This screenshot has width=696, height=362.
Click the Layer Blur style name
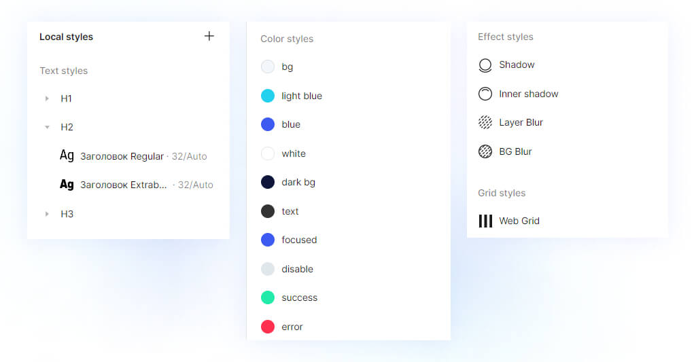(521, 122)
